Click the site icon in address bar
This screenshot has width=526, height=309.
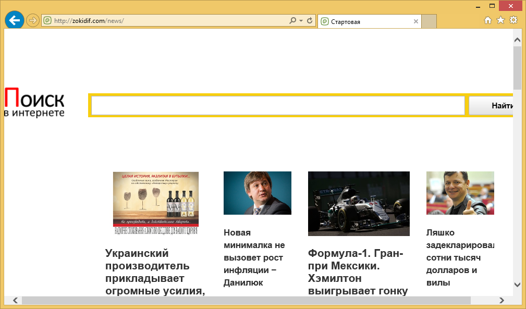tap(47, 21)
